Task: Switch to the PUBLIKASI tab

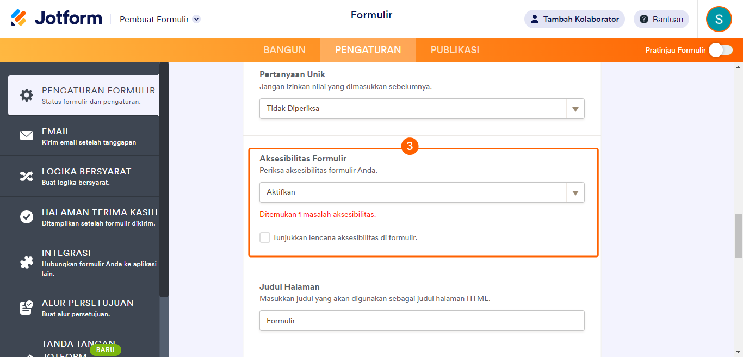Action: [x=455, y=50]
